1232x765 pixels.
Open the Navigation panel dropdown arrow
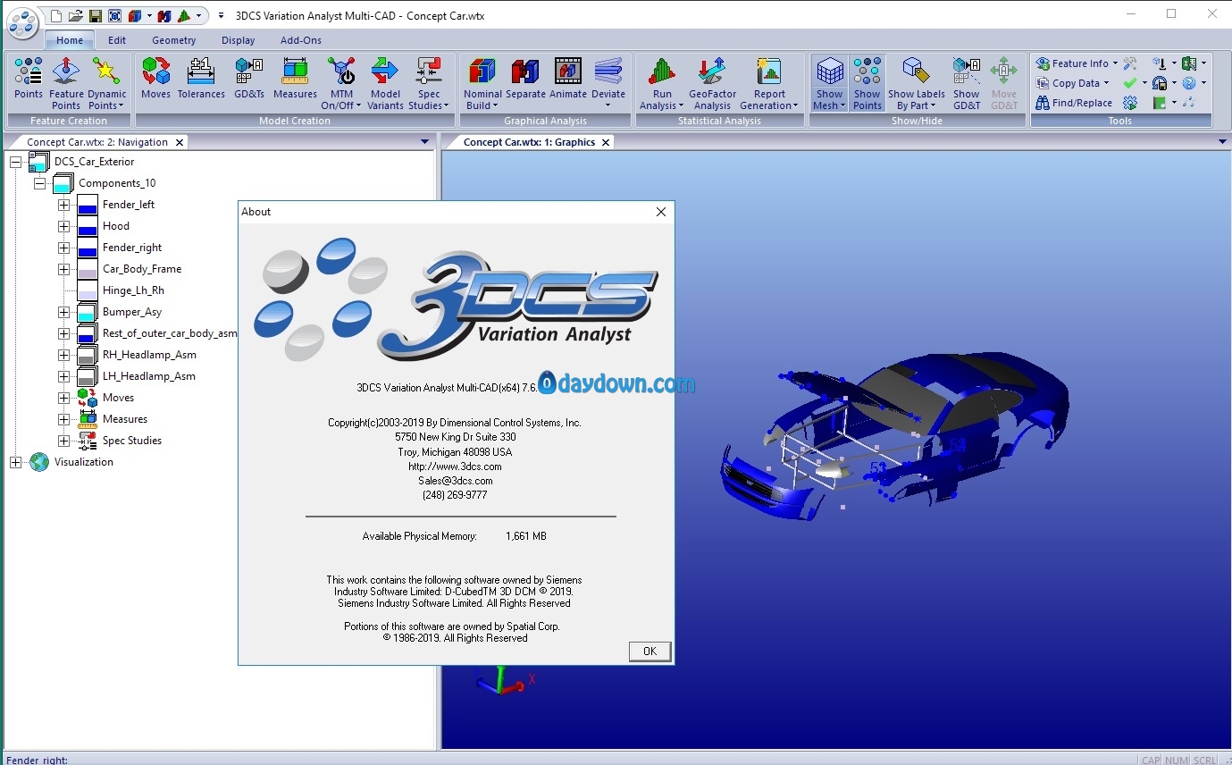pos(424,142)
